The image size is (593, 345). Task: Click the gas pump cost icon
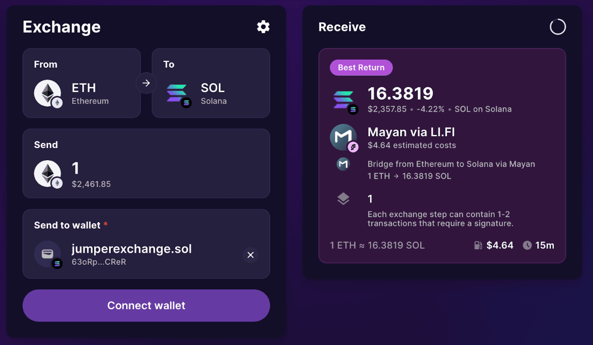coord(478,245)
